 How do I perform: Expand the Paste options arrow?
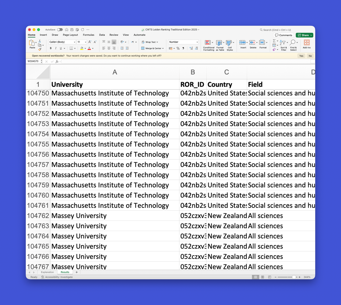pyautogui.click(x=36, y=42)
